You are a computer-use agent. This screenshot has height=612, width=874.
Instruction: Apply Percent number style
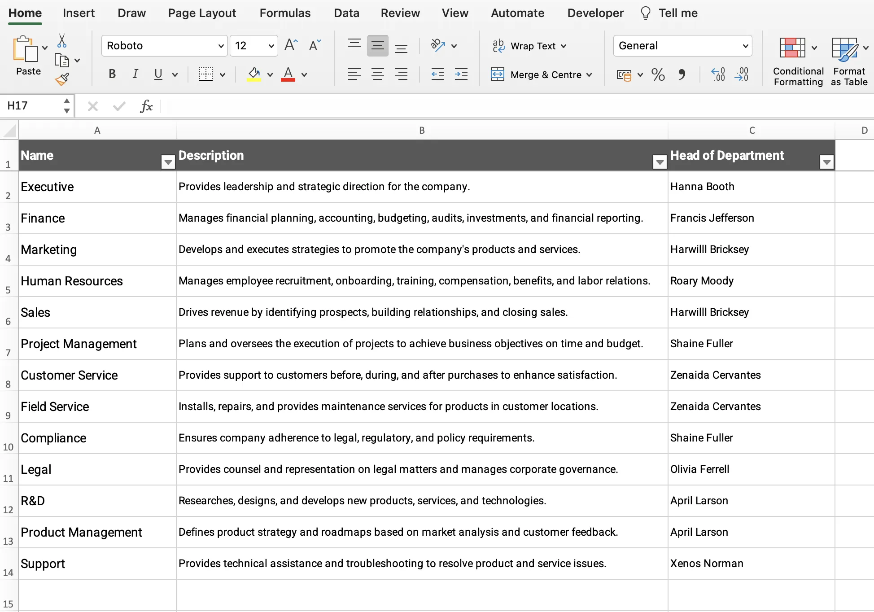click(657, 74)
